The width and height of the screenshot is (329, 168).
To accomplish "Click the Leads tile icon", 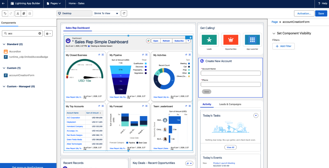I will tap(209, 40).
